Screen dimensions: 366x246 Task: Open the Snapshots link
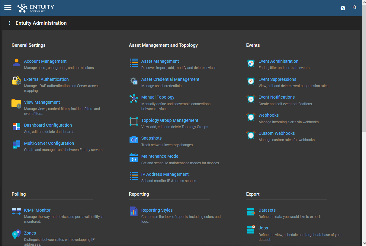tap(152, 138)
